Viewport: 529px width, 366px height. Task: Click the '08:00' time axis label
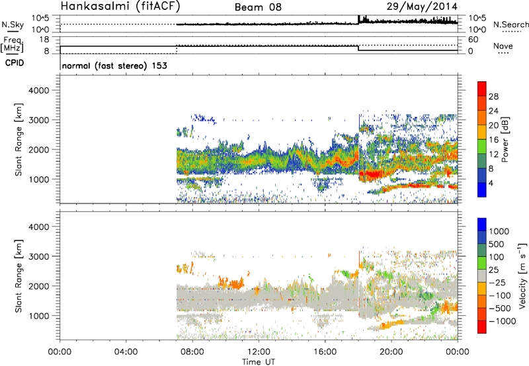[192, 352]
